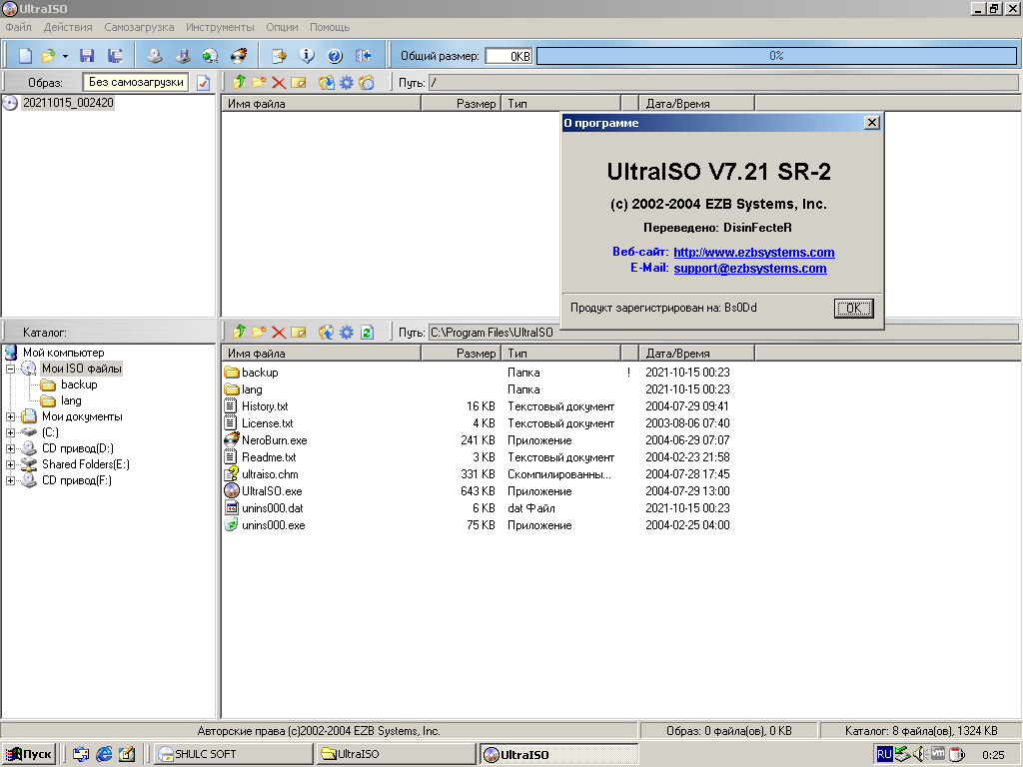This screenshot has width=1023, height=767.
Task: Click the go-up folder arrow in the catalog pane toolbar
Action: click(x=239, y=333)
